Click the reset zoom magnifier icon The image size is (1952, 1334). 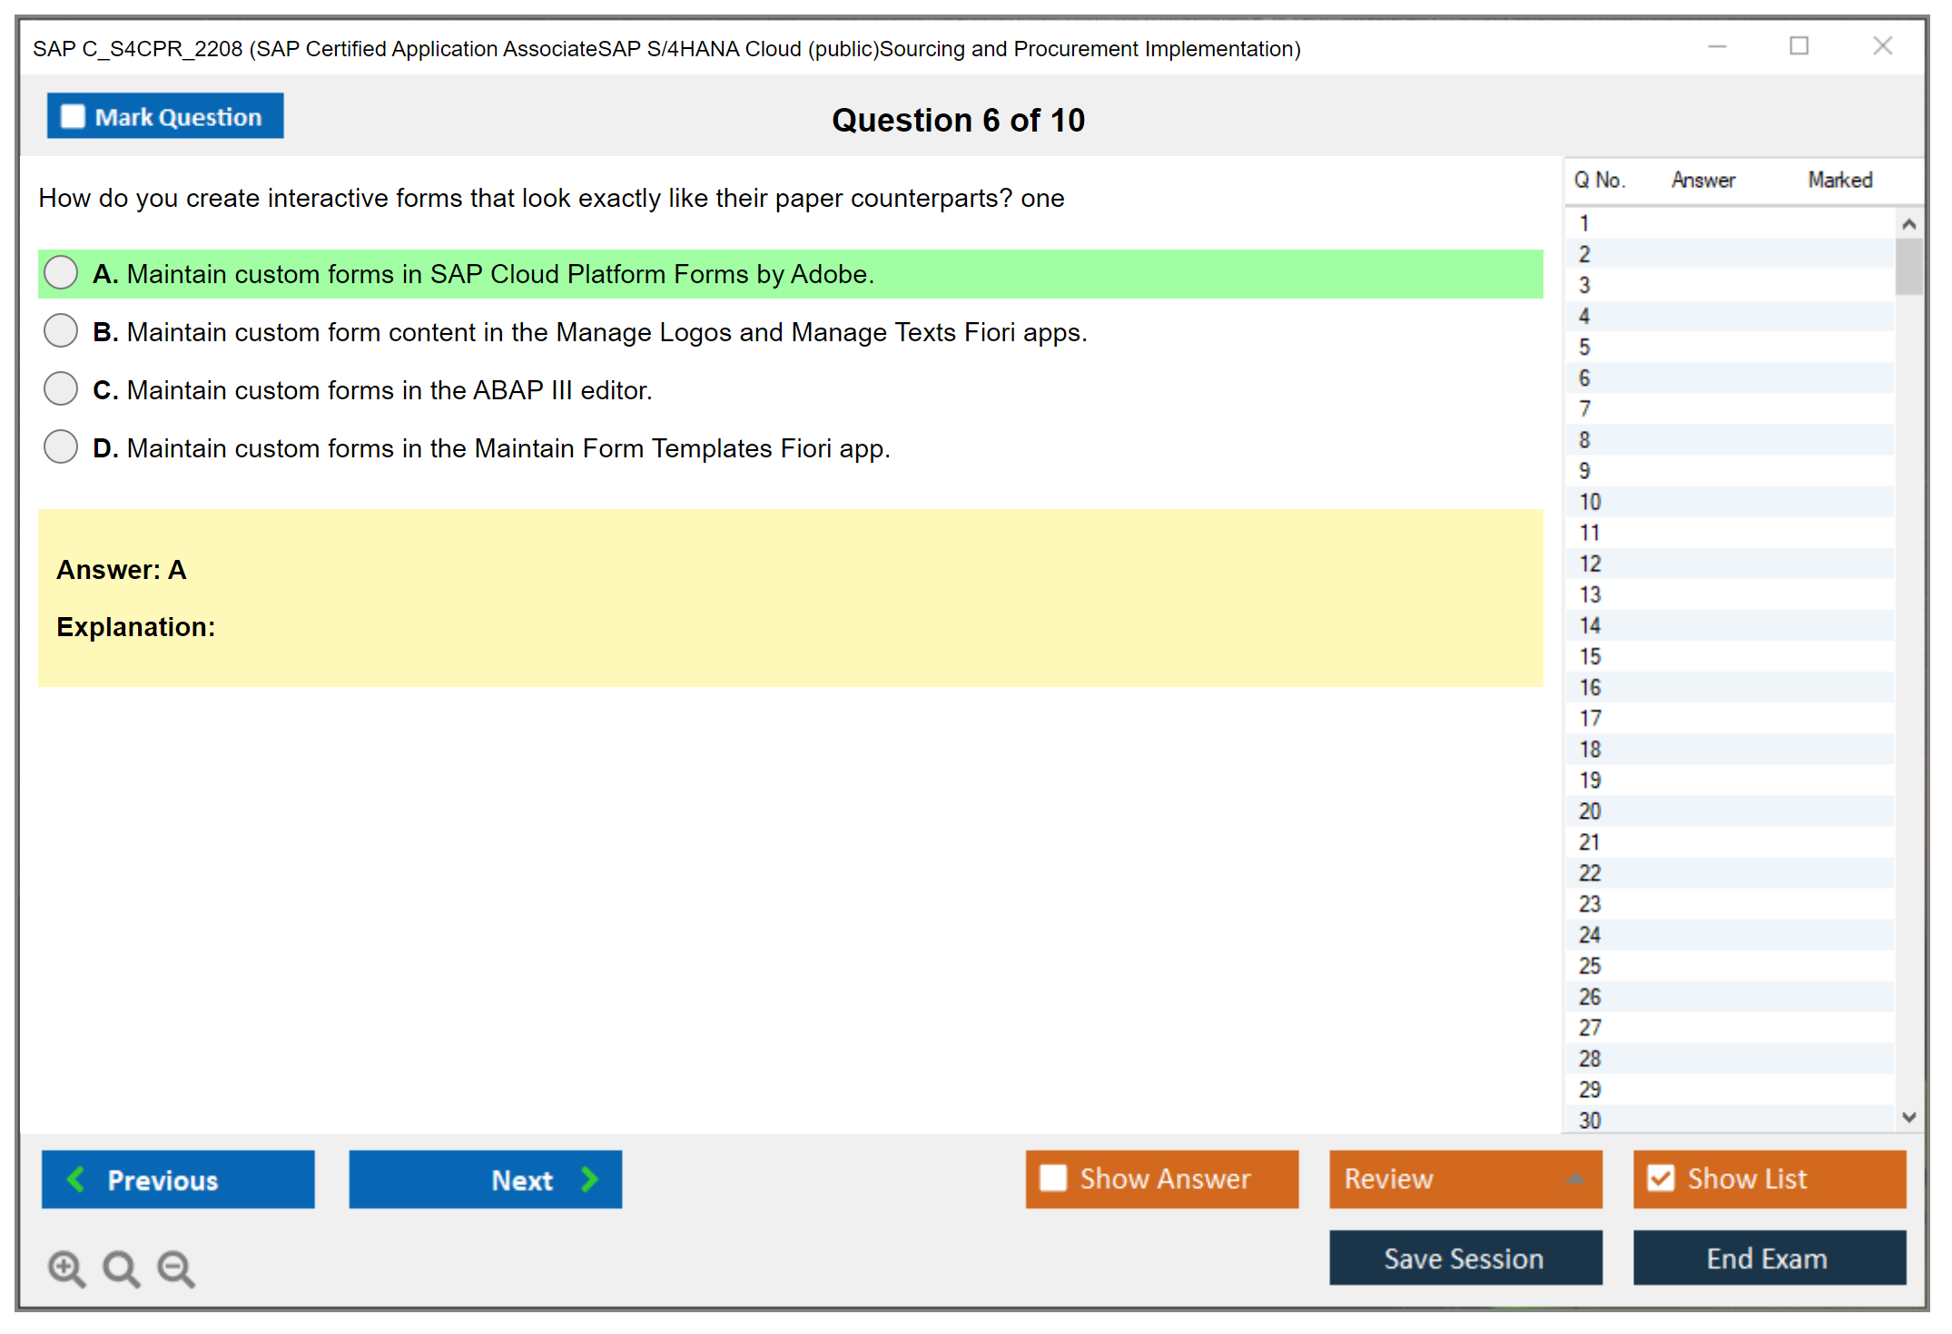pos(121,1268)
